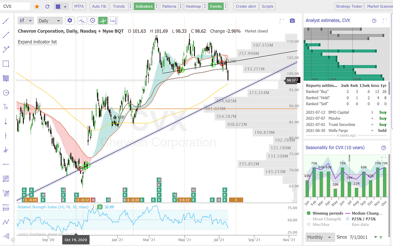Select the arrow line drawing tool

[6, 49]
